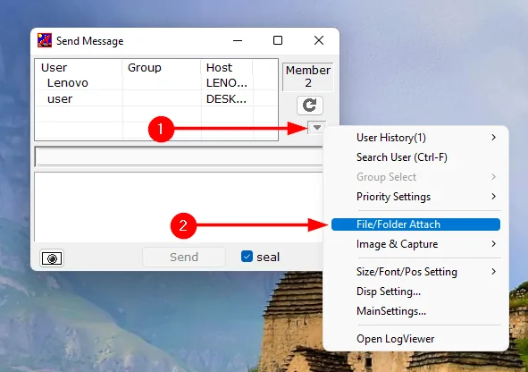Click the refresh member list icon
Image resolution: width=528 pixels, height=372 pixels.
(x=310, y=106)
